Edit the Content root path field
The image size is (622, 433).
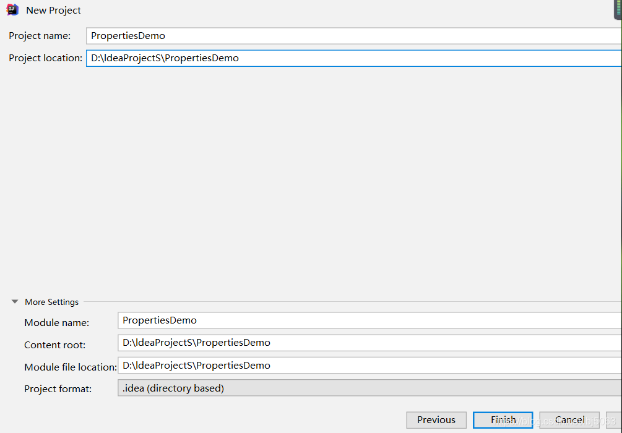pos(369,343)
